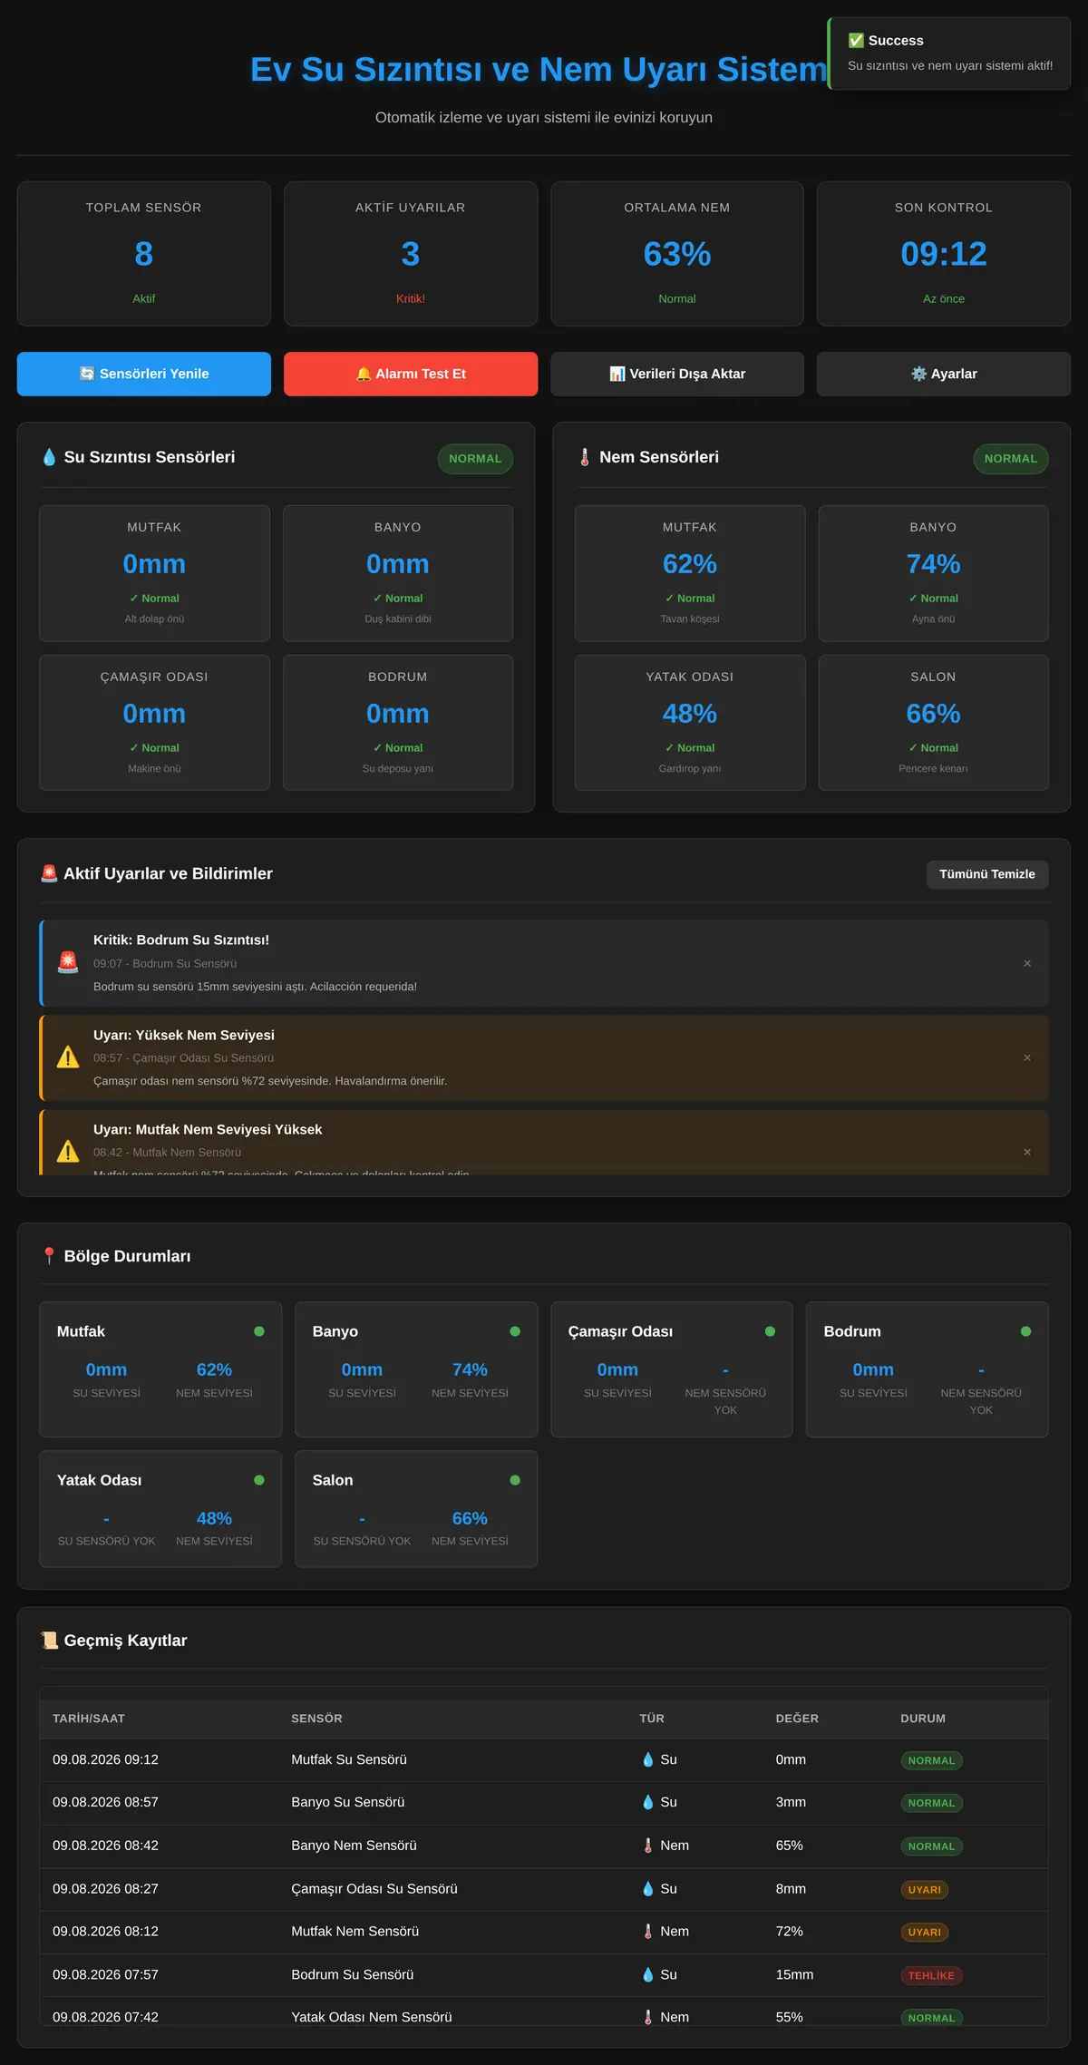Click the NORMAL badge in Su Sızıntısı Sensörleri header
The height and width of the screenshot is (2065, 1088).
pyautogui.click(x=475, y=459)
